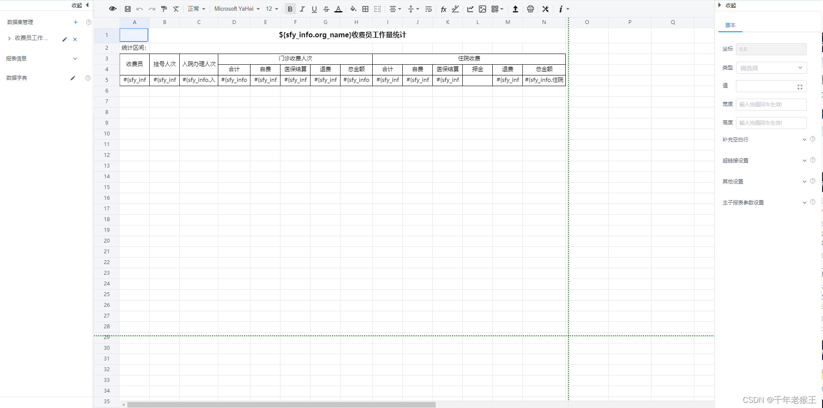Viewport: 823px width, 408px height.
Task: Expand the 其他设置 section
Action: tap(805, 181)
